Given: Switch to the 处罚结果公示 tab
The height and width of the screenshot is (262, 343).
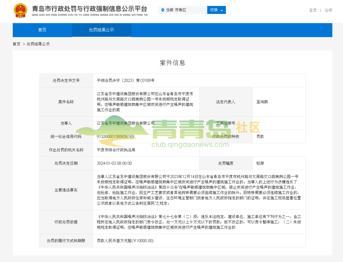Looking at the screenshot, I should point(102,30).
